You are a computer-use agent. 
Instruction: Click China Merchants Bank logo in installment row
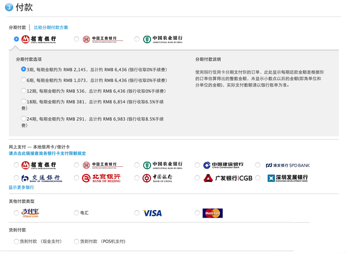[x=39, y=39]
